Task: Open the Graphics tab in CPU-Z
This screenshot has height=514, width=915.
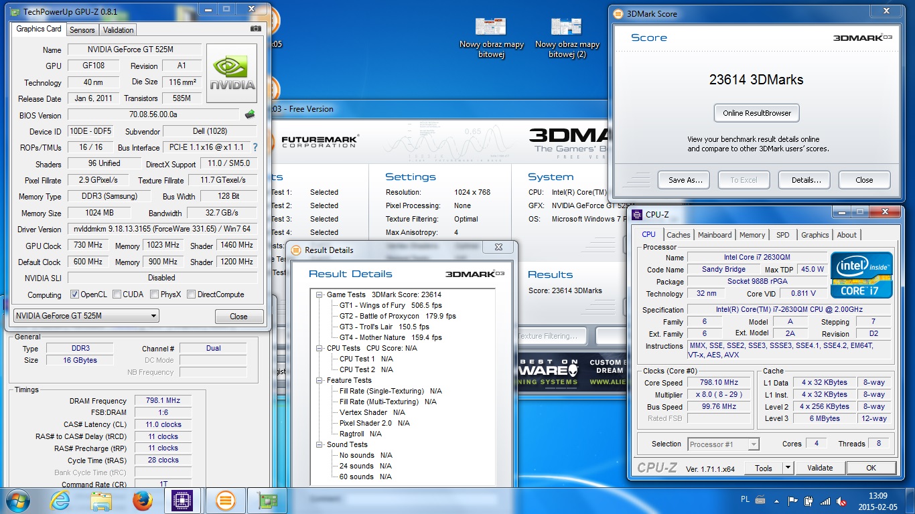Action: point(815,235)
